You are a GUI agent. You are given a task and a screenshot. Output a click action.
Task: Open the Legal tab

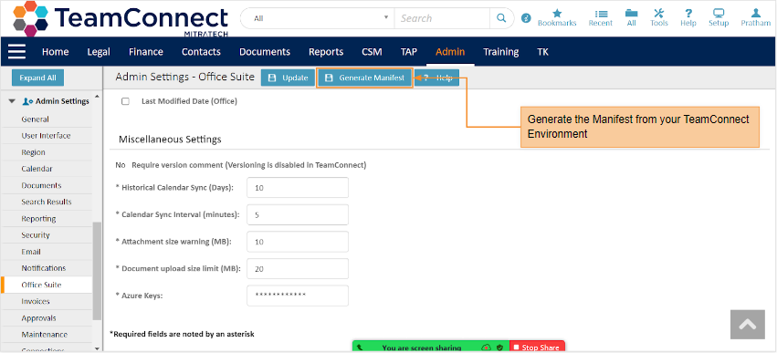pyautogui.click(x=99, y=51)
